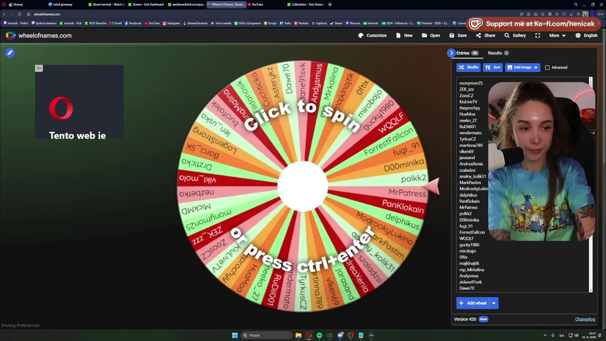Click the Opera advertisement
Image resolution: width=606 pixels, height=341 pixels.
click(x=79, y=102)
